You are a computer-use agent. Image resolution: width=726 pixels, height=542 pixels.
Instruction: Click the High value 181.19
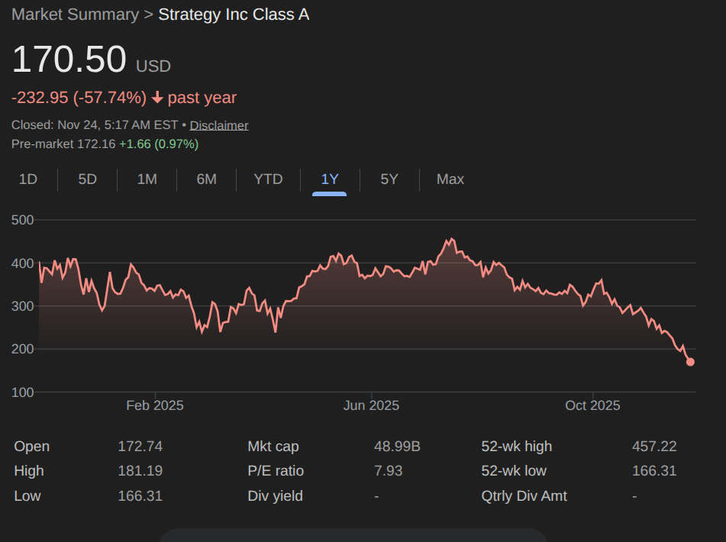(140, 471)
